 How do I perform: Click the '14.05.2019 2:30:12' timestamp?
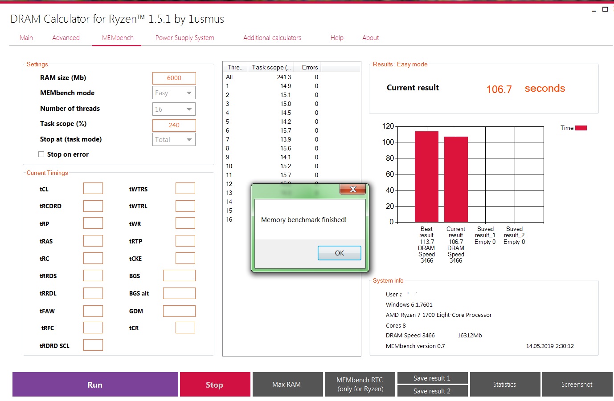point(550,346)
